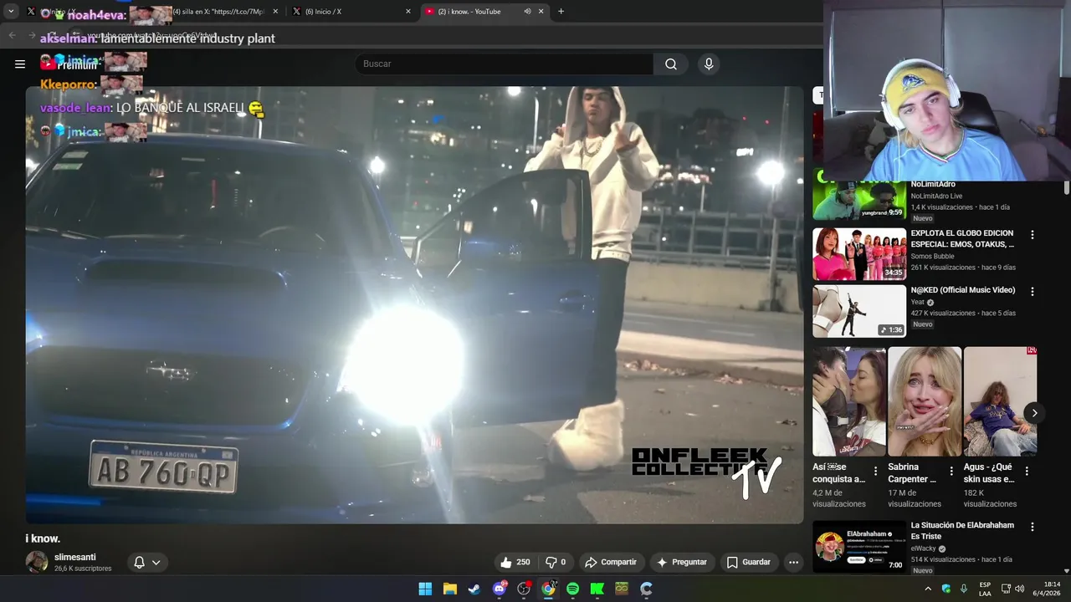1071x602 pixels.
Task: Visit the slimesanti channel name link
Action: tap(75, 557)
